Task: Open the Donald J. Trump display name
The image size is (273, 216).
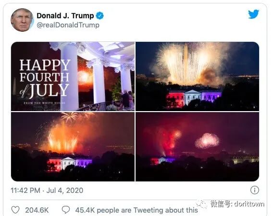Action: coord(65,16)
